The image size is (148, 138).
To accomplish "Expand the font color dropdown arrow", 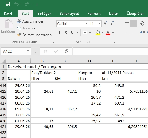I will (113, 33).
